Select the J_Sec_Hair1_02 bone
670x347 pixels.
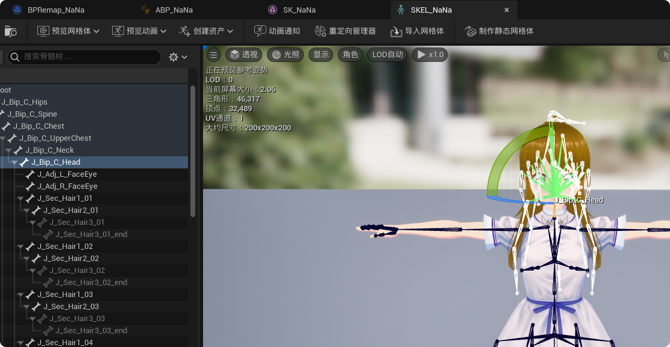tap(65, 247)
